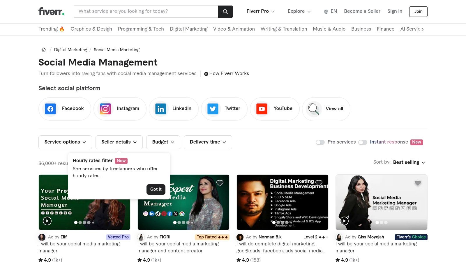Select the Instagram platform icon

tap(105, 109)
